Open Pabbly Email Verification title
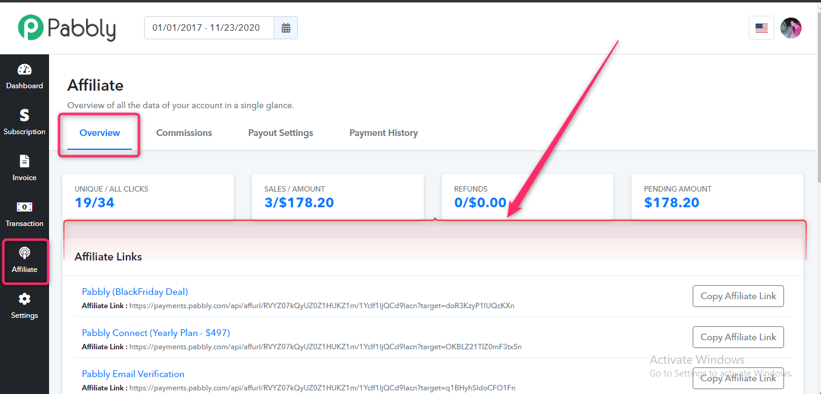The height and width of the screenshot is (394, 821). pyautogui.click(x=133, y=374)
